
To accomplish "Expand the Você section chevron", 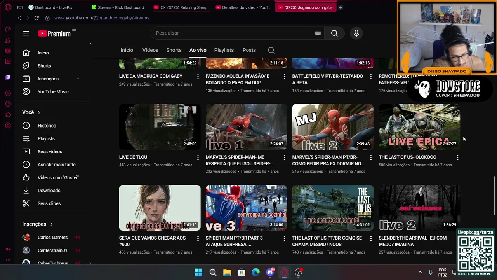I will point(39,112).
